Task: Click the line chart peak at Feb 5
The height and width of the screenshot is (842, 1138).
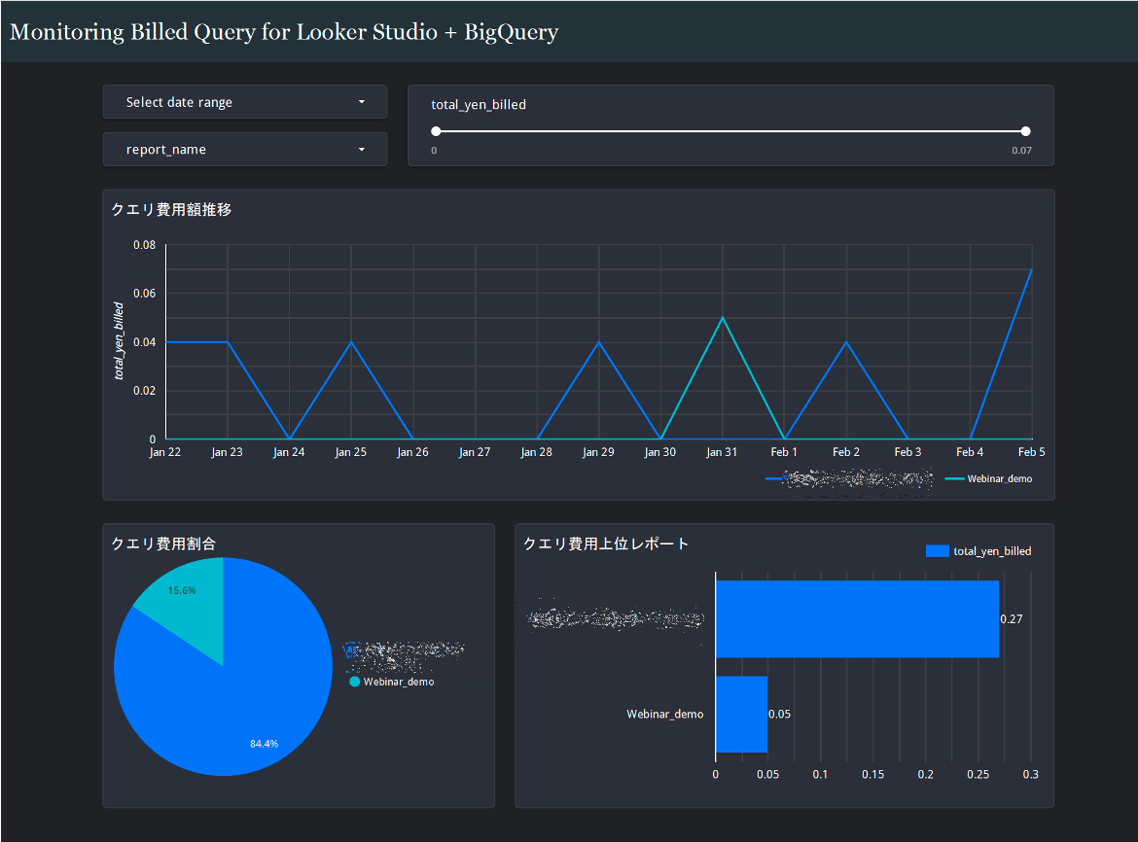Action: click(x=1030, y=270)
